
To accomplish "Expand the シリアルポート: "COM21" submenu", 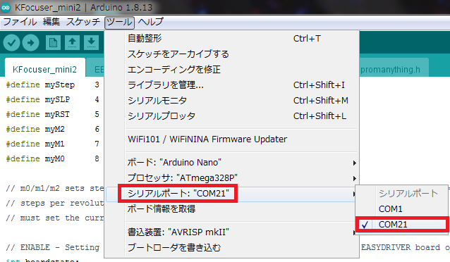I will coord(231,194).
